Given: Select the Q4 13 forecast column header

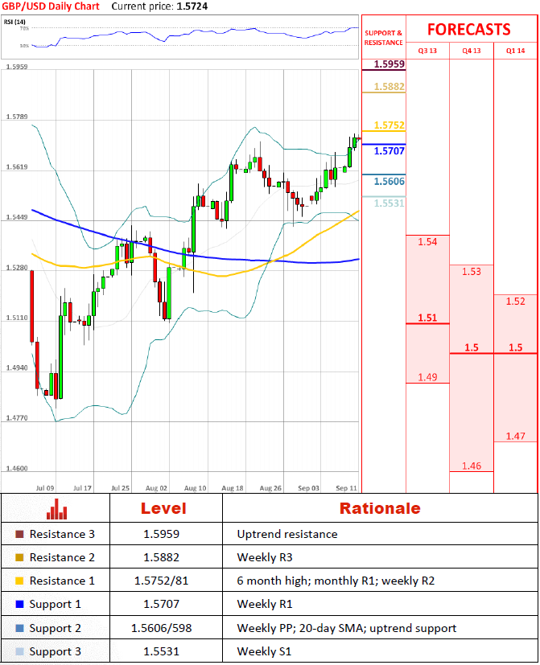Looking at the screenshot, I should (471, 51).
